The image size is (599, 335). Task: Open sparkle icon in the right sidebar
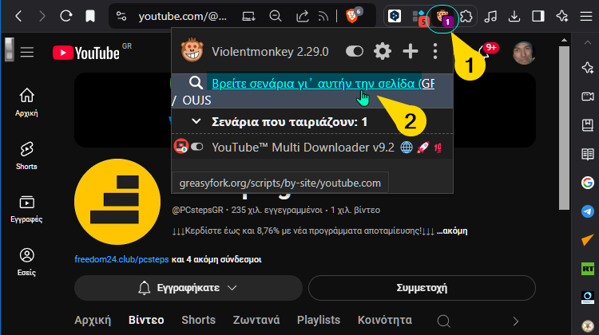(x=588, y=68)
